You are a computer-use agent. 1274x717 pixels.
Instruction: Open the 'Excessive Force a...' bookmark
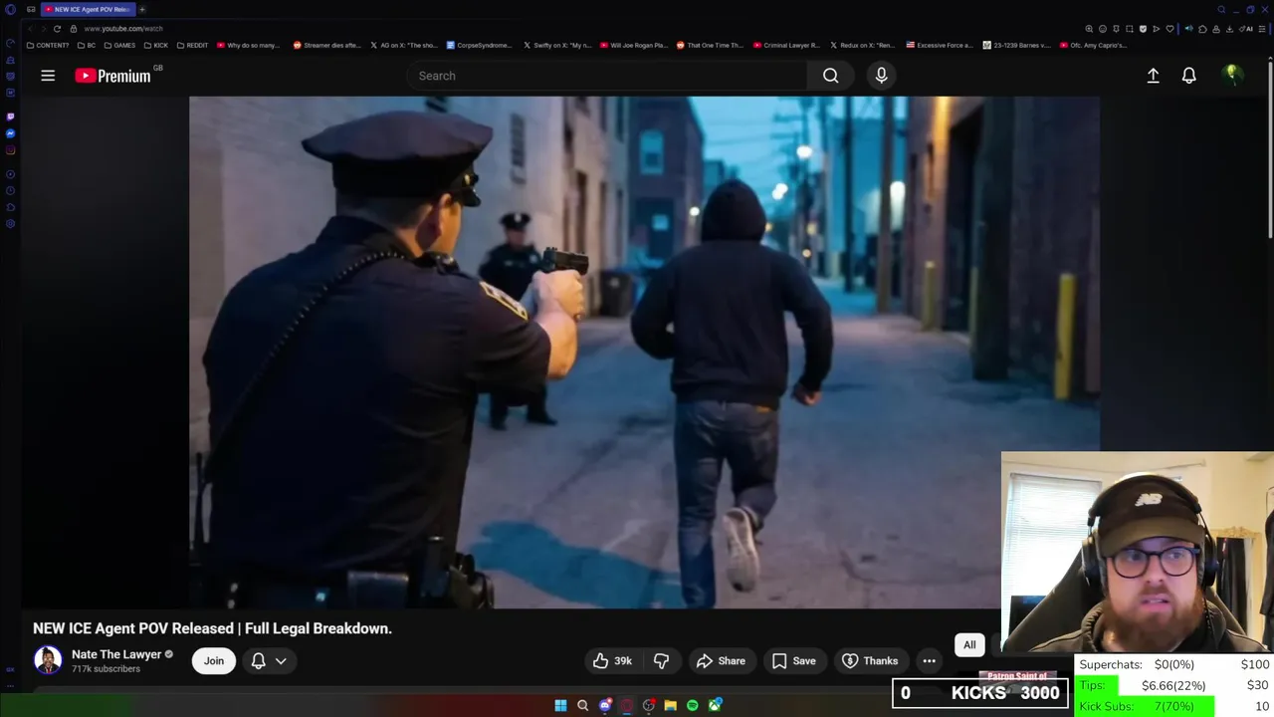click(x=940, y=45)
